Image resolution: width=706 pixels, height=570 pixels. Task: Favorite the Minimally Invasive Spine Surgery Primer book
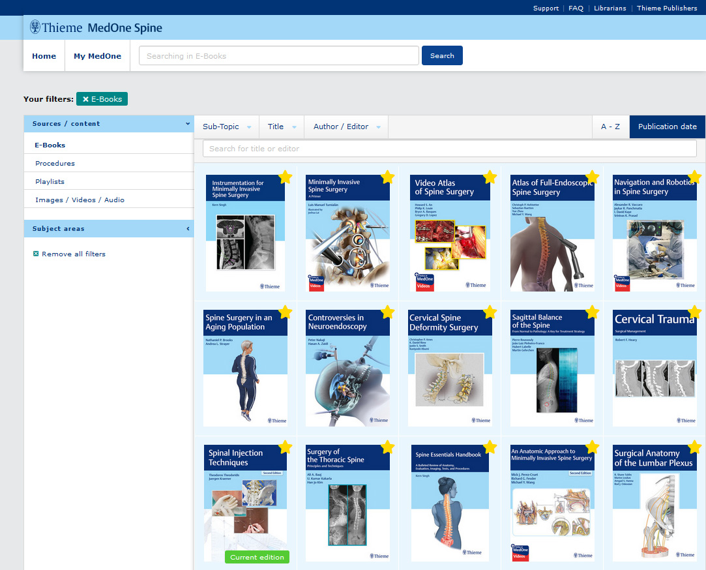pyautogui.click(x=388, y=177)
